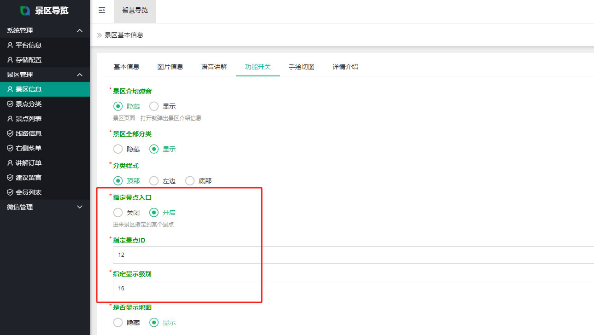Screen dimensions: 594x335
Task: Set 指定景点入口 to 关闭
Action: [x=118, y=213]
